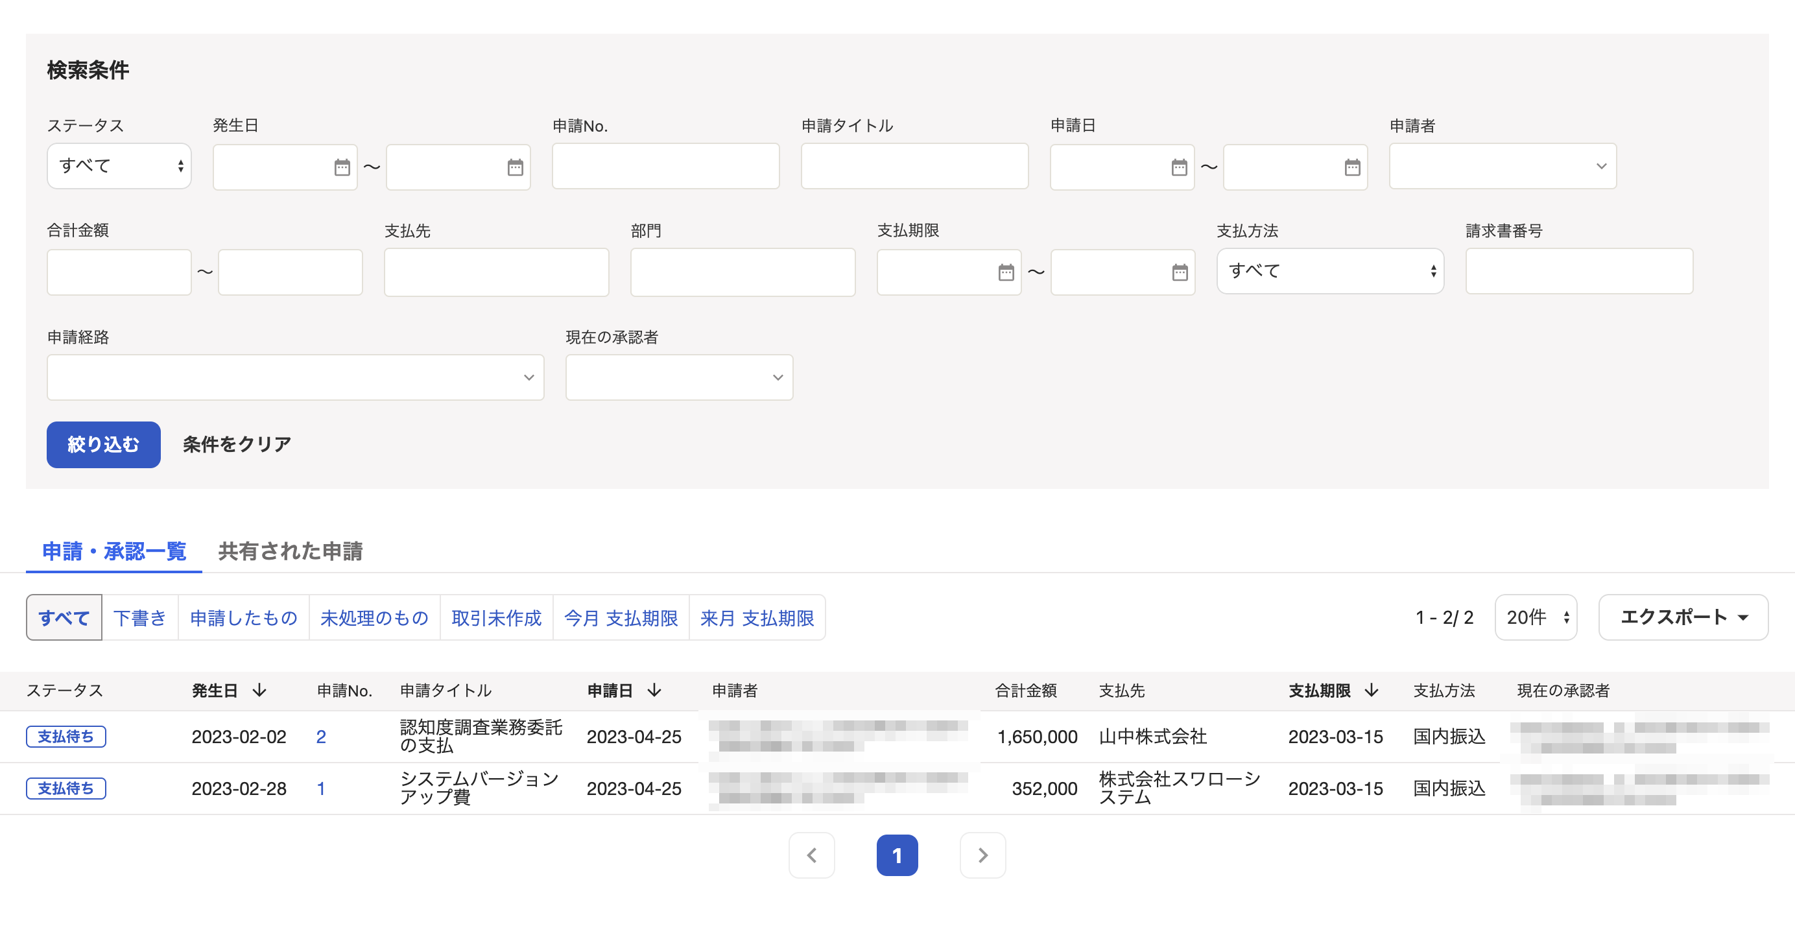Select the 今月 支払期限 filter
Image resolution: width=1795 pixels, height=926 pixels.
click(x=621, y=617)
